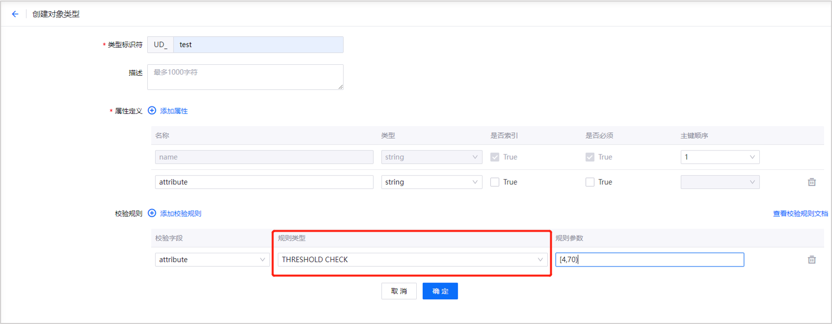Click the type identifier field containing test
832x324 pixels.
(258, 45)
